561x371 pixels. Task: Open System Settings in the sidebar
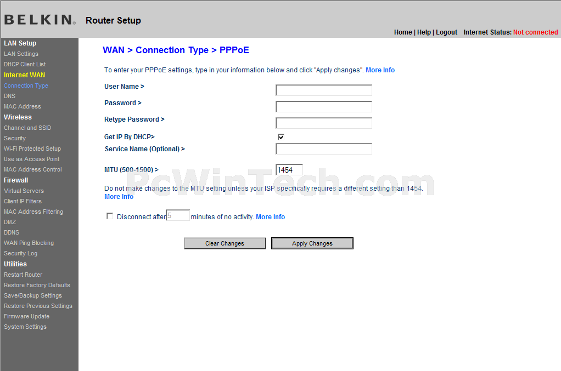pos(25,327)
